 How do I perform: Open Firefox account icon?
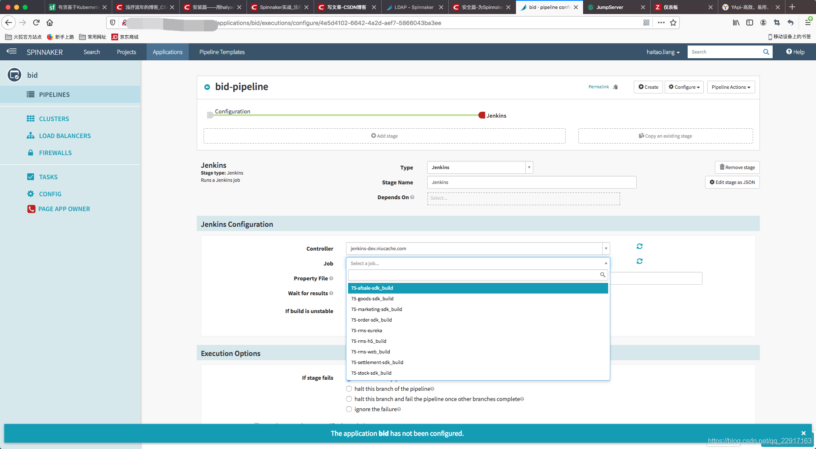coord(763,23)
